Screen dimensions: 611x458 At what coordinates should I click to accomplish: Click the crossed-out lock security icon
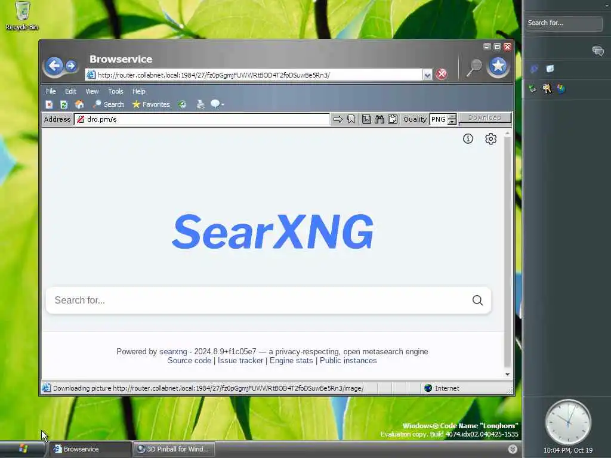(81, 119)
